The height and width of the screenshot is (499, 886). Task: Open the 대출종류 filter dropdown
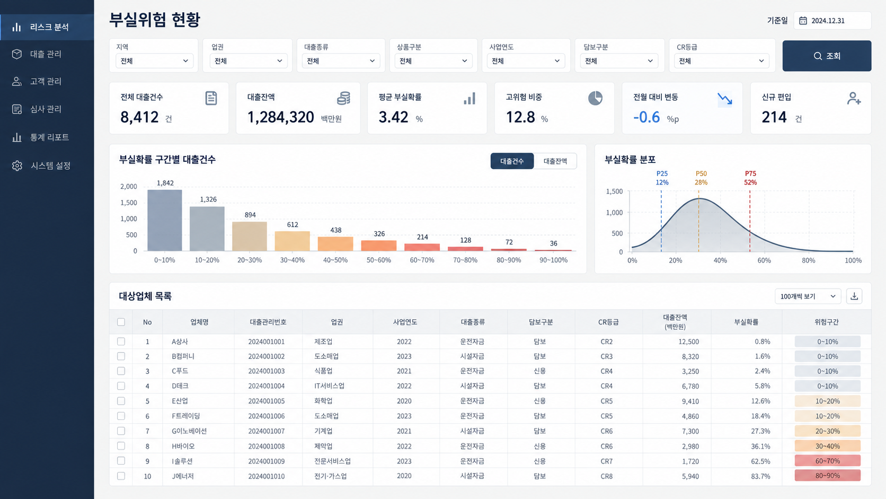pos(341,61)
